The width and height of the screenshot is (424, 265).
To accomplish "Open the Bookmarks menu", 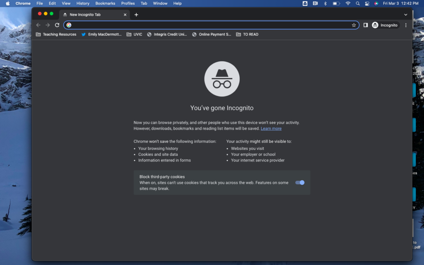I will pyautogui.click(x=105, y=3).
